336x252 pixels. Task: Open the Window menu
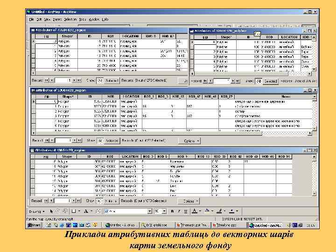tap(94, 19)
